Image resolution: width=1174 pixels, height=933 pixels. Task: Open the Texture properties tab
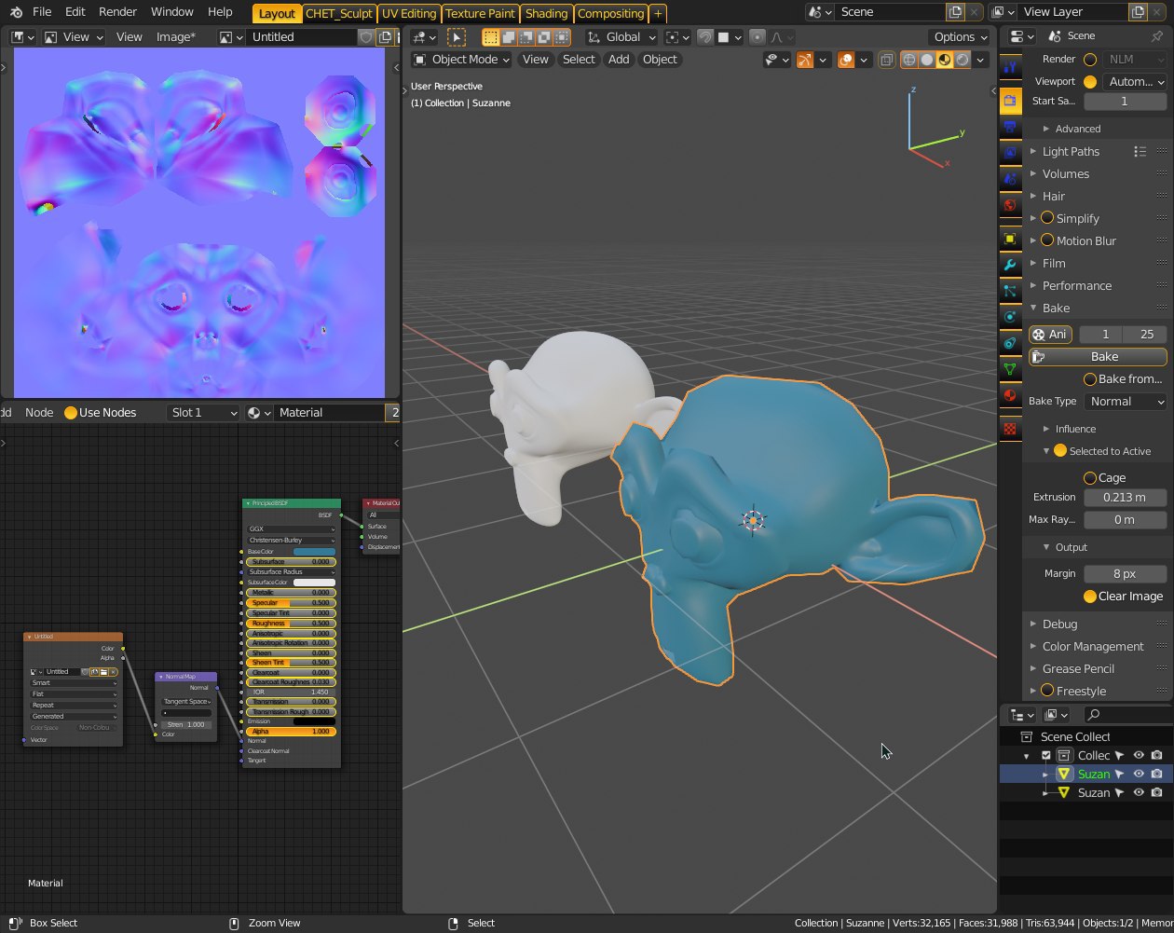coord(1010,429)
